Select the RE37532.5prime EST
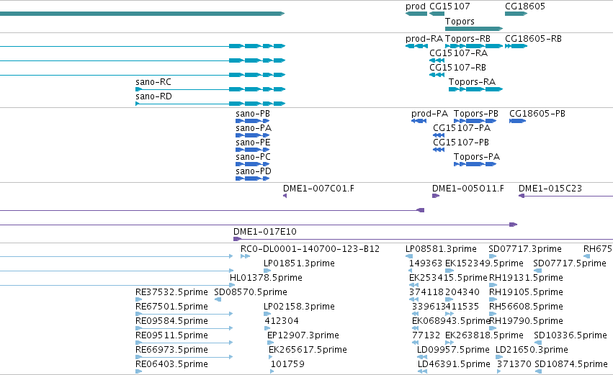 [139, 299]
